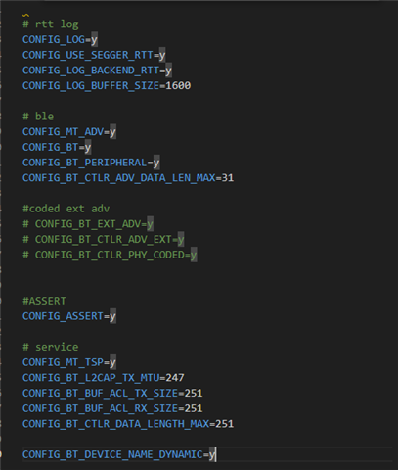This screenshot has width=398, height=470.
Task: Click the CONFIG_MT_TSP=y line
Action: point(69,362)
